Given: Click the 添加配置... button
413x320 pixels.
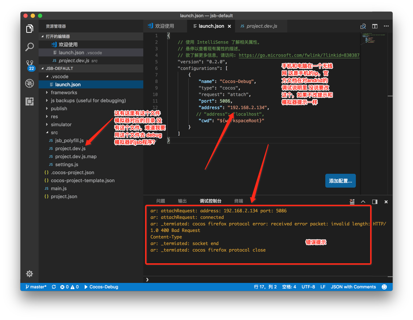Looking at the screenshot, I should click(x=340, y=181).
